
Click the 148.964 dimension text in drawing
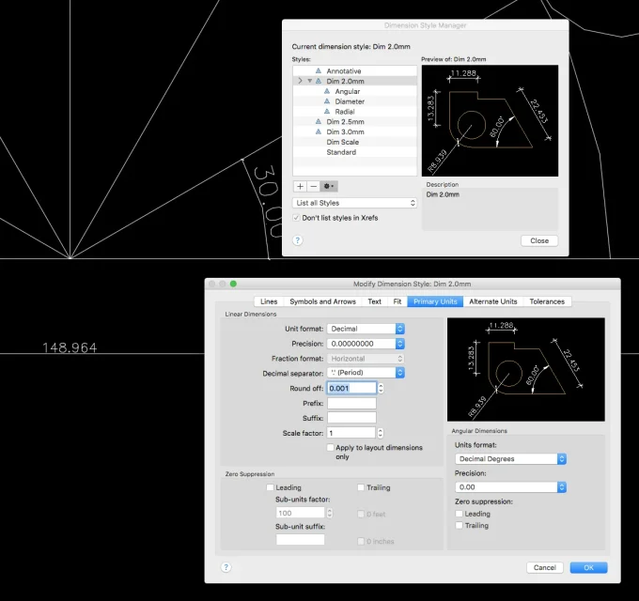pos(70,347)
